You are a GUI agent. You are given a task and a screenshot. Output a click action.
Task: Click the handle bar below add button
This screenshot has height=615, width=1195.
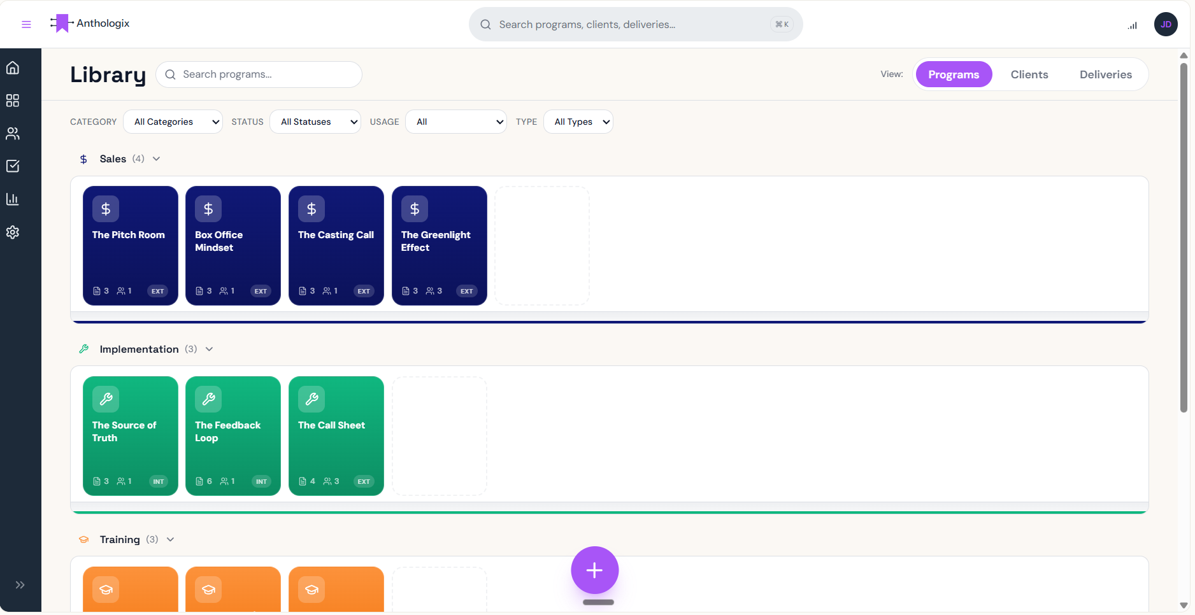coord(598,602)
